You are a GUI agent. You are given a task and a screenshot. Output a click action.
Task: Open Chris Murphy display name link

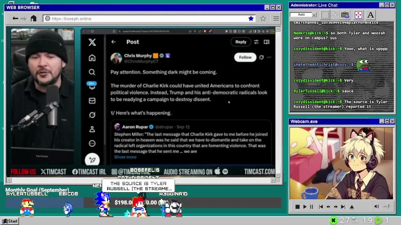[x=138, y=56]
